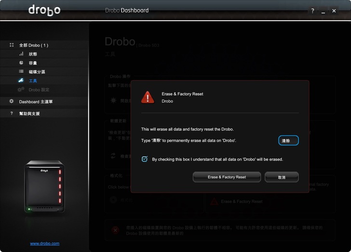Click the drobo logo in header

pyautogui.click(x=44, y=10)
